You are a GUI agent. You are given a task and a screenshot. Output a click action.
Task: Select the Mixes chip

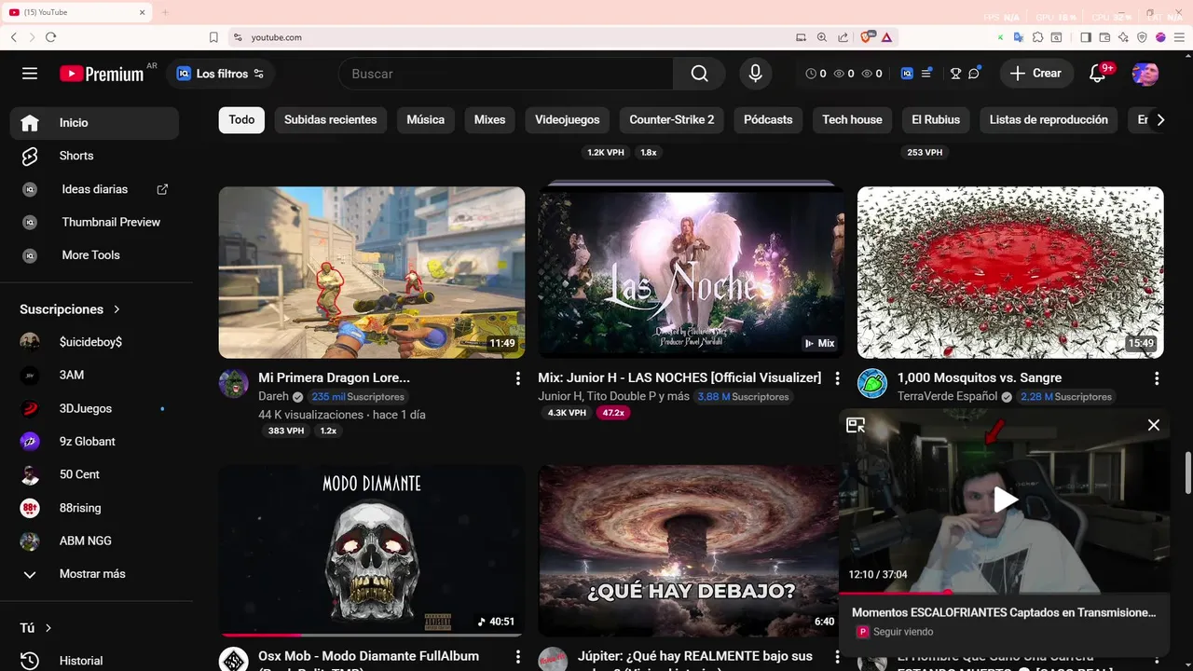click(x=489, y=119)
